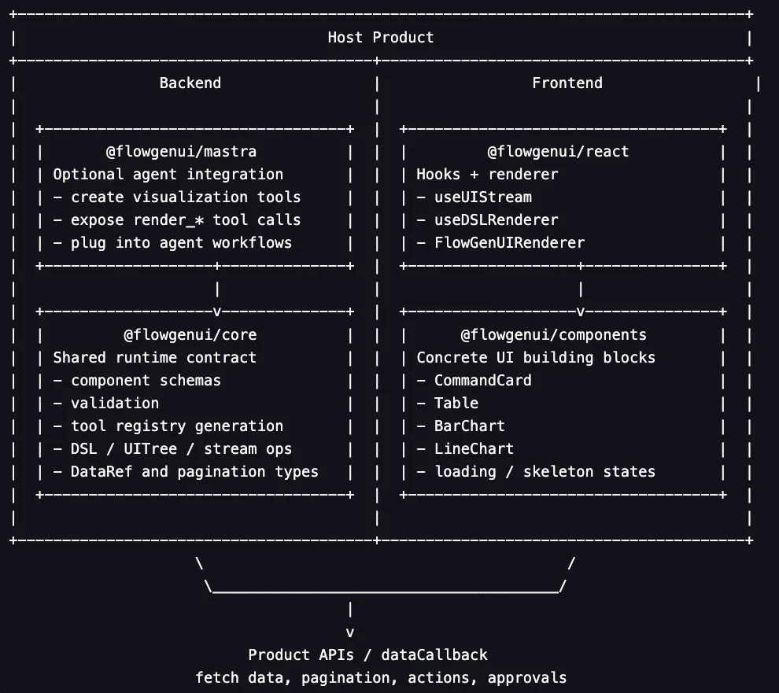Click the BarChart component entry

coord(469,426)
